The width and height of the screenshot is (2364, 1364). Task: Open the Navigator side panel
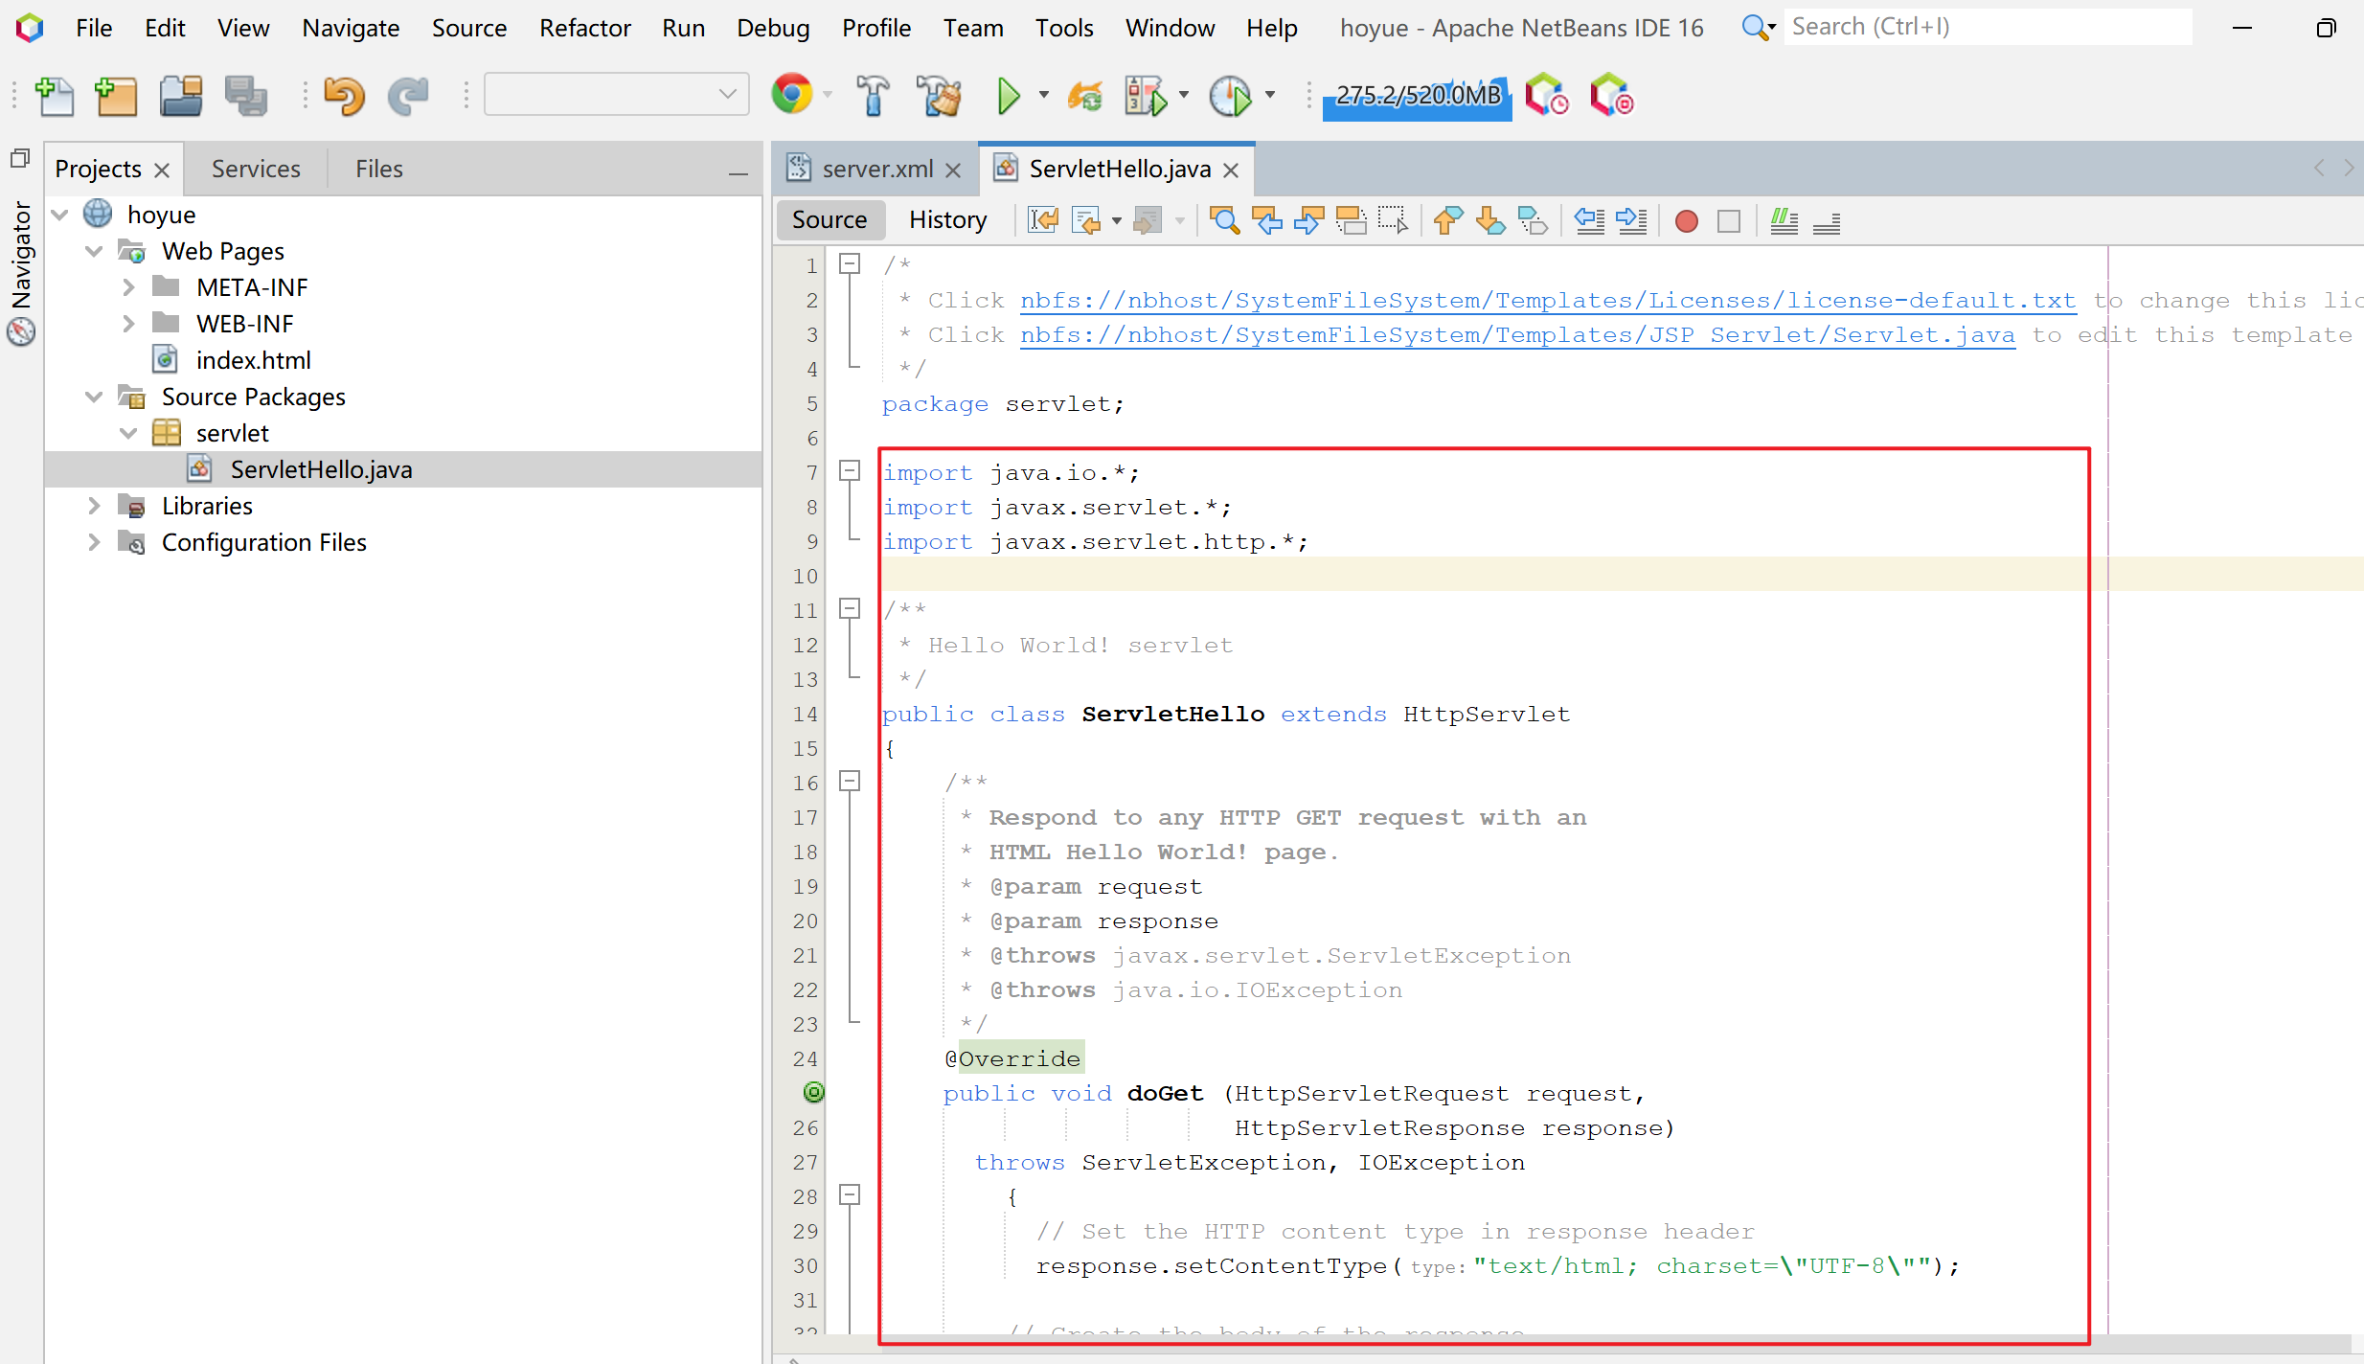(21, 272)
